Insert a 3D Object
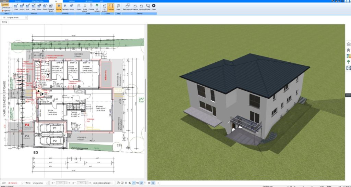The image size is (351, 187). [x=79, y=7]
